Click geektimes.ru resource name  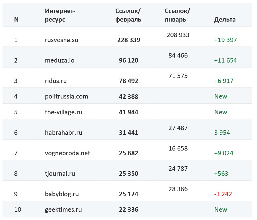pos(63,209)
